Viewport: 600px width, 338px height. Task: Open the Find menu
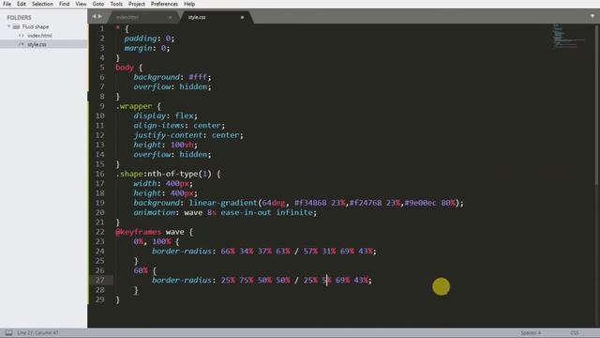coord(65,4)
